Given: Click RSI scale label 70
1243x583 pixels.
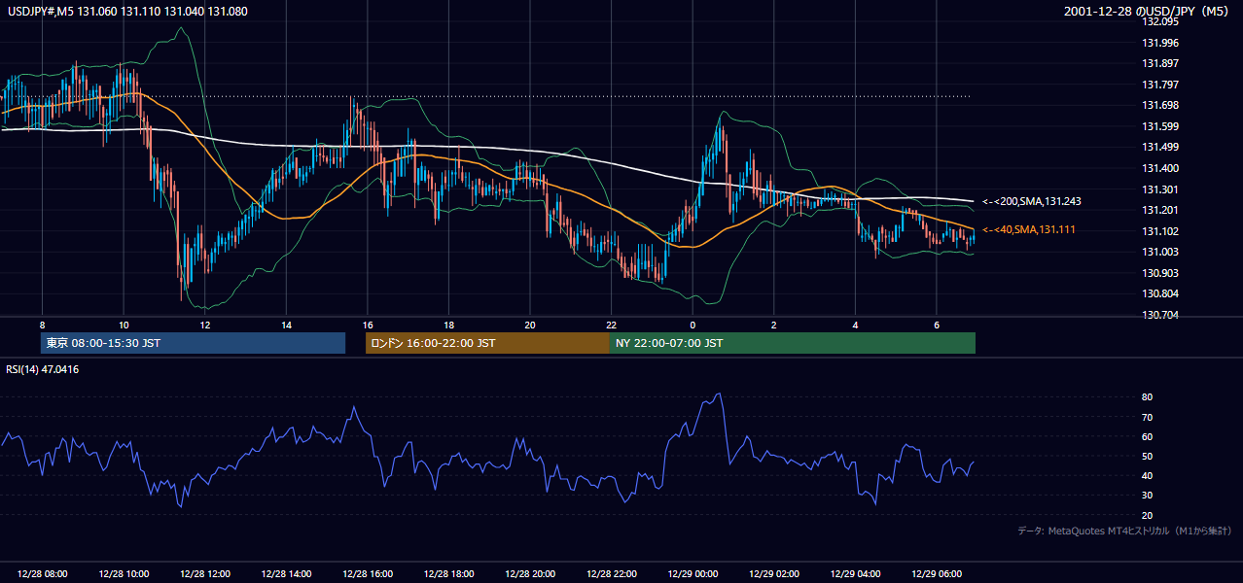Looking at the screenshot, I should (x=1148, y=417).
